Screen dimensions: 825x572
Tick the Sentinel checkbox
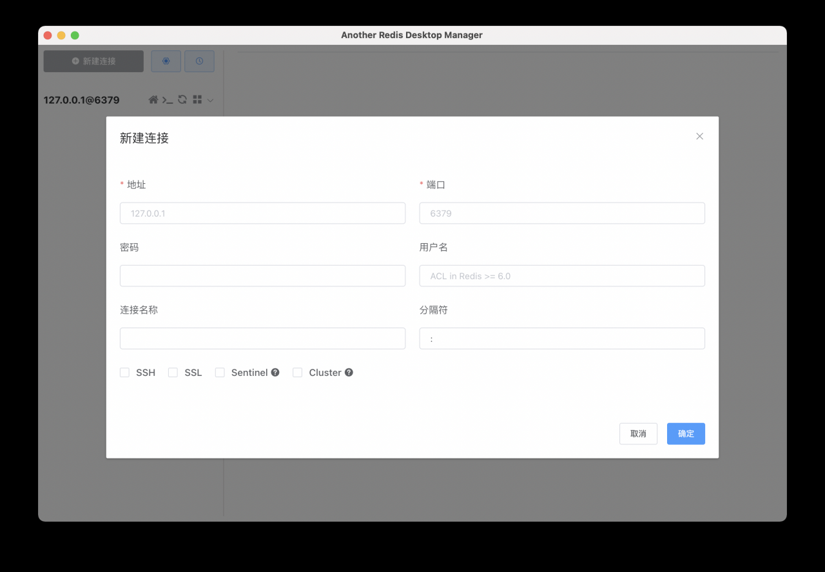(x=220, y=373)
